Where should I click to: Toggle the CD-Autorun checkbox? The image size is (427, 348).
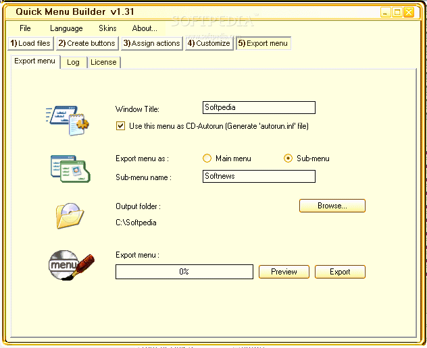[120, 126]
